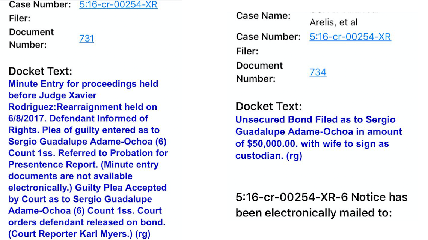The height and width of the screenshot is (240, 428).
Task: Open document number 734 link
Action: [318, 72]
